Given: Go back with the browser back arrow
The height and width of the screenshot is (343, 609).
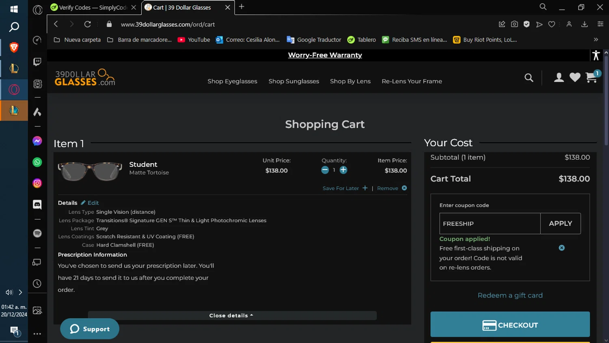Looking at the screenshot, I should 56,24.
